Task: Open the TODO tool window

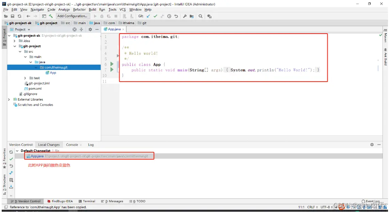Action: (x=137, y=201)
